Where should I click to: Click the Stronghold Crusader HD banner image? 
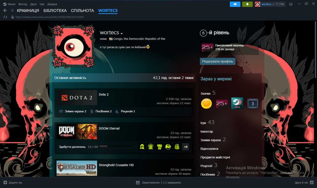(x=77, y=168)
